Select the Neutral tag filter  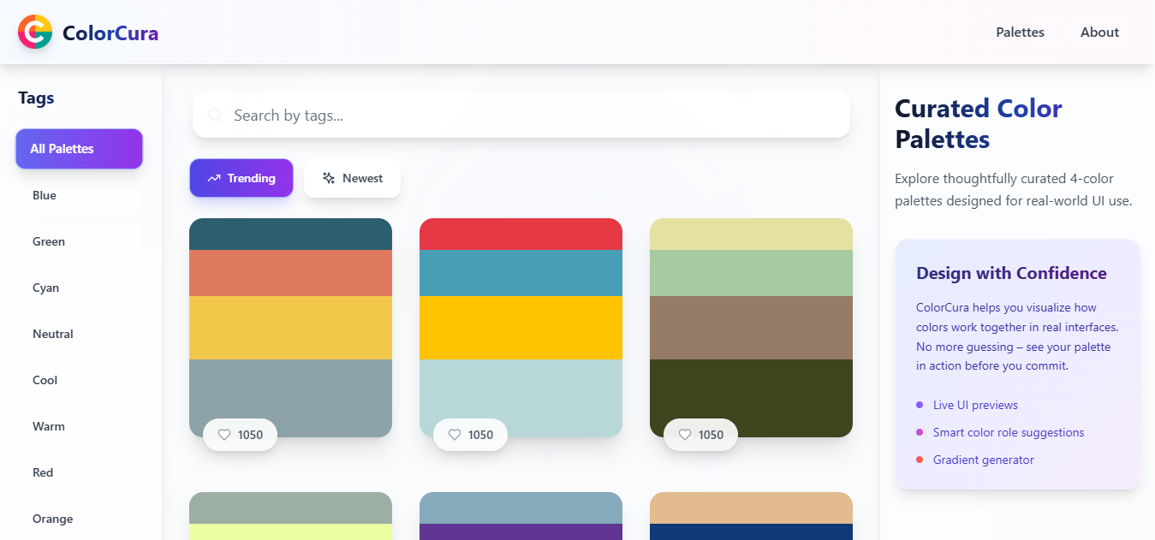[x=53, y=334]
